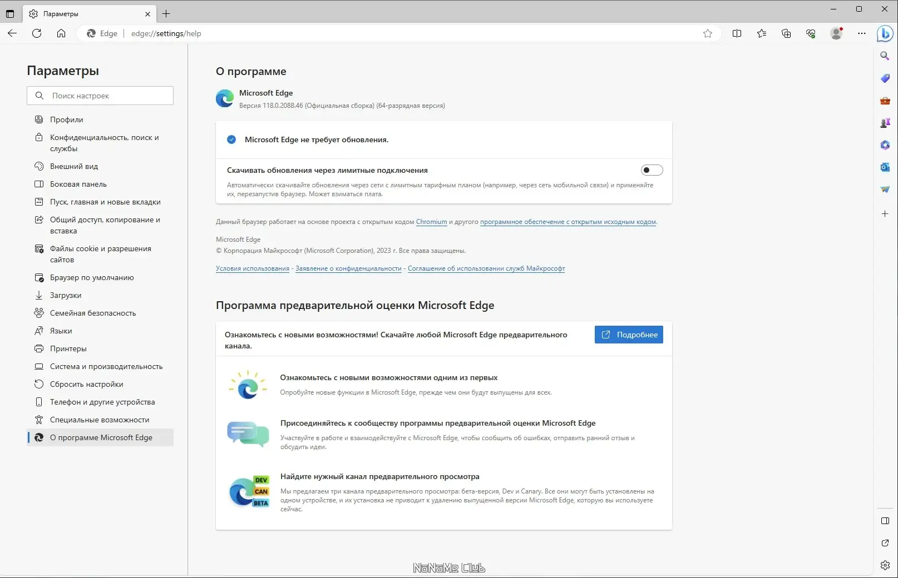Open Общий доступ, копирование и вставка section
This screenshot has width=898, height=578.
pos(100,225)
